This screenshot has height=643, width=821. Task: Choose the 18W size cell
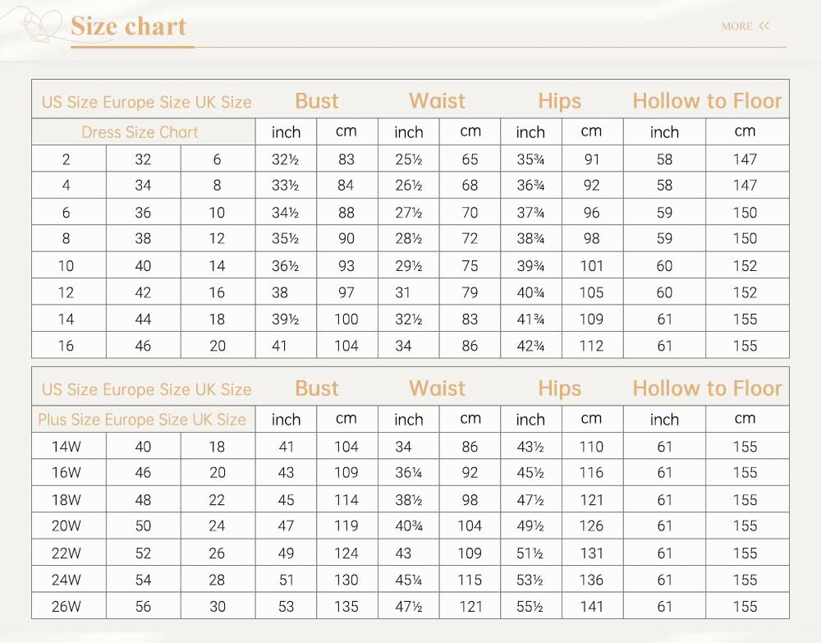coord(67,500)
